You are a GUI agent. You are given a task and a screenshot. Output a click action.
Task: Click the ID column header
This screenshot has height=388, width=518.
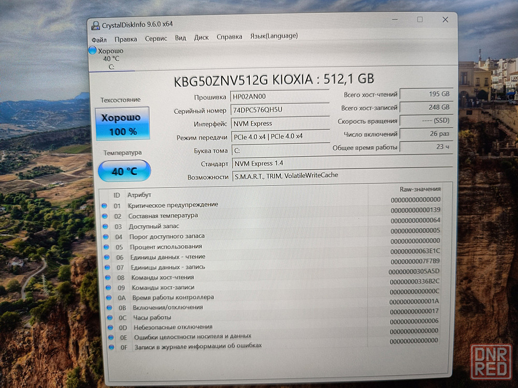pos(117,196)
